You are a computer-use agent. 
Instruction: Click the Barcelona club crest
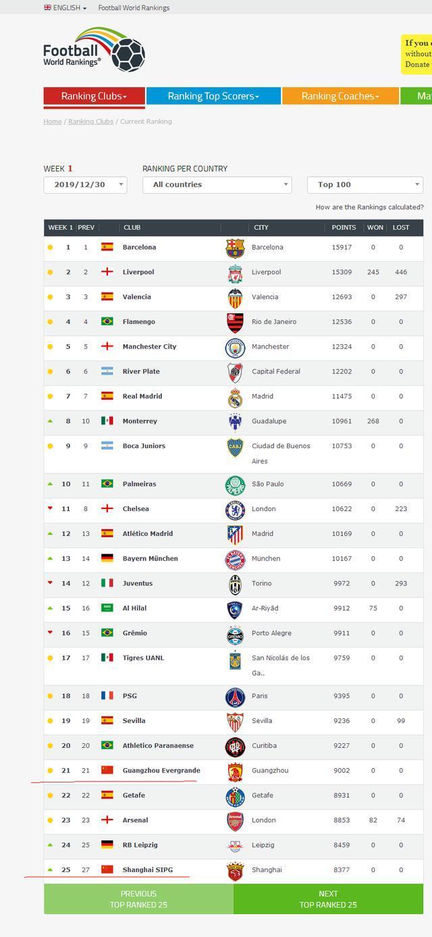pos(235,248)
